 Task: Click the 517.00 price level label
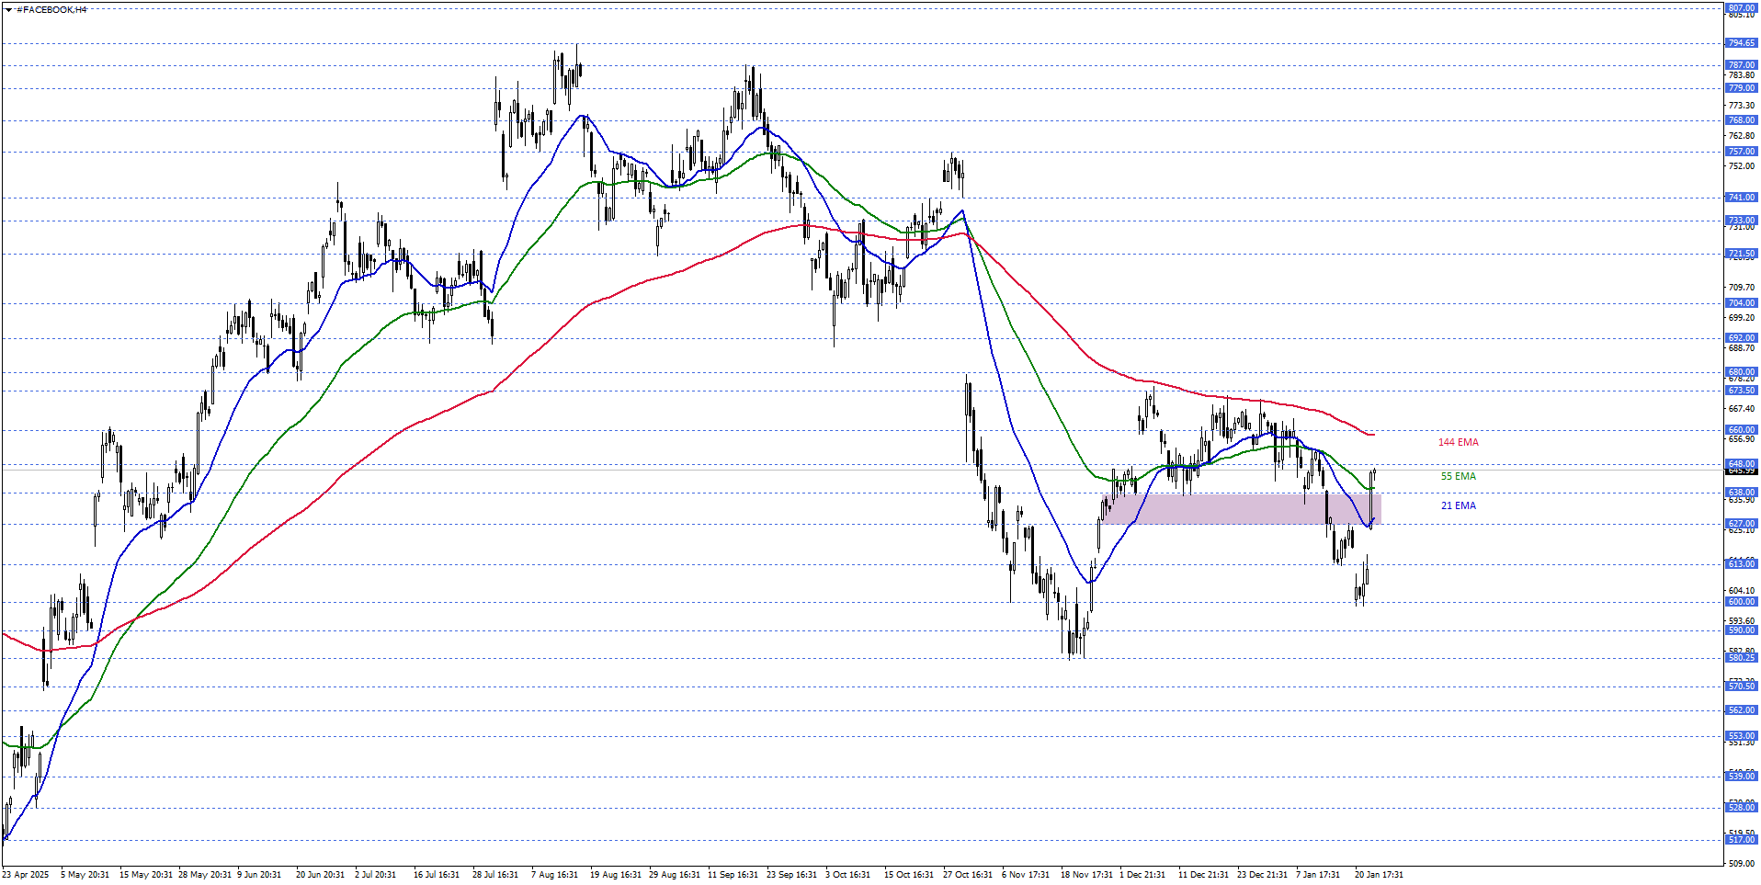tap(1741, 840)
